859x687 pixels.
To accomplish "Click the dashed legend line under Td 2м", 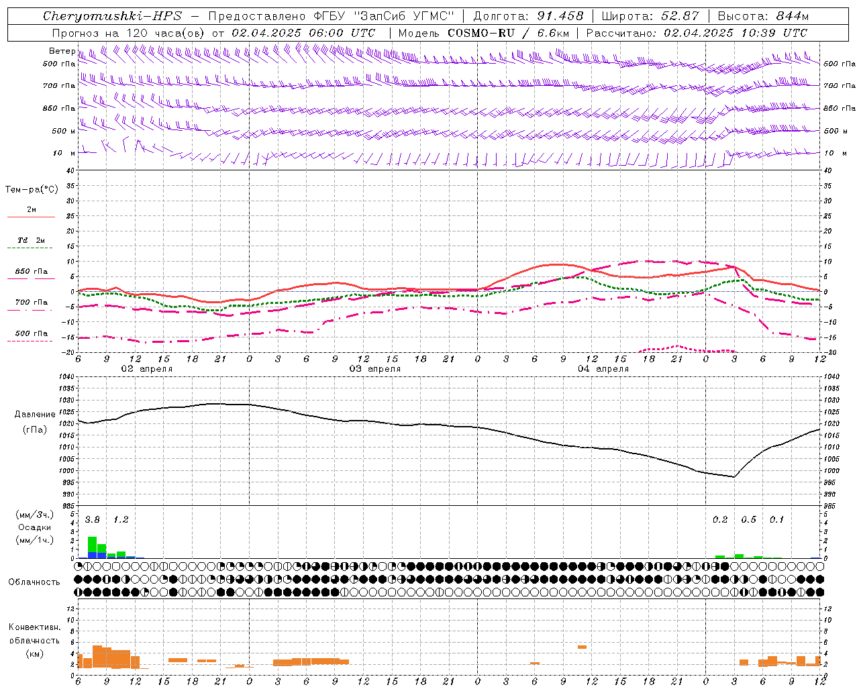I will pyautogui.click(x=30, y=248).
